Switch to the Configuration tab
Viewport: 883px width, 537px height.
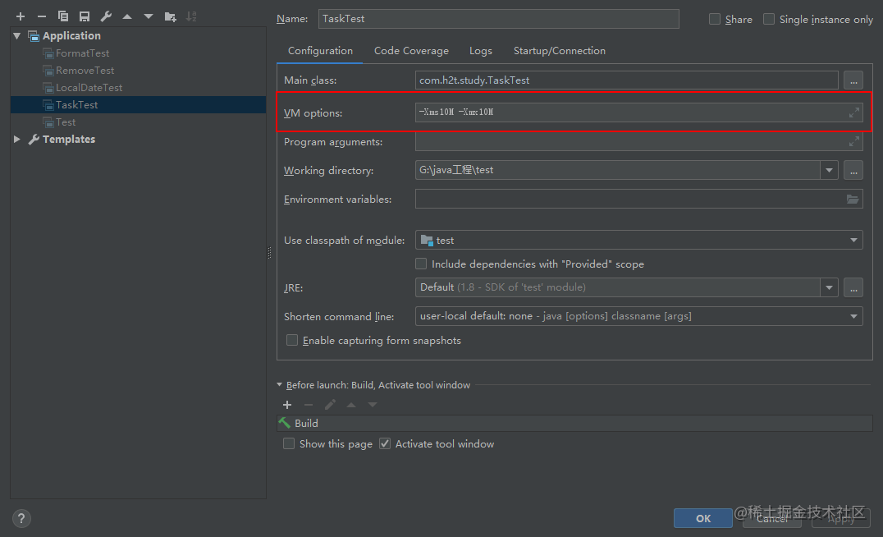320,51
